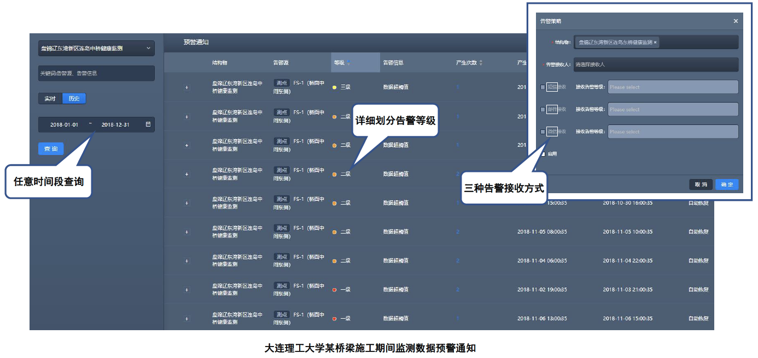Viewport: 758px width, 358px height.
Task: Click the 告警信息 column header
Action: 393,63
